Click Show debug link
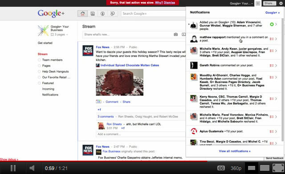This screenshot has height=174, width=285. (x=9, y=159)
